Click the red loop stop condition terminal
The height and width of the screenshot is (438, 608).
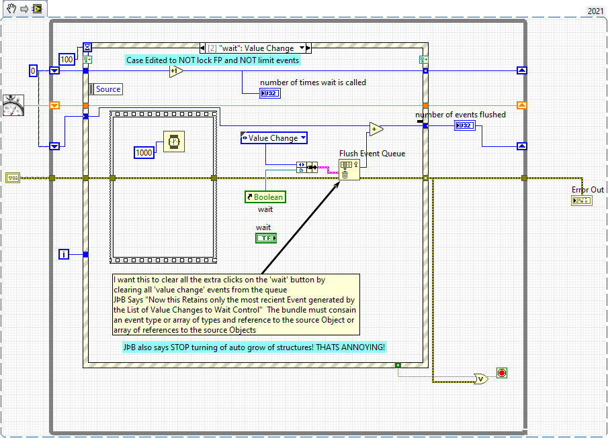502,373
